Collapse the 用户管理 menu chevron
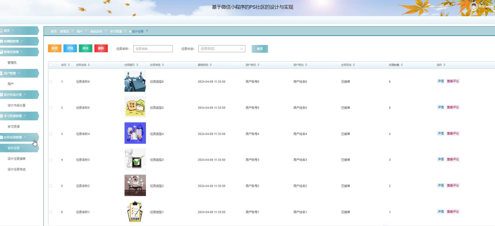This screenshot has width=495, height=226. pos(19,73)
